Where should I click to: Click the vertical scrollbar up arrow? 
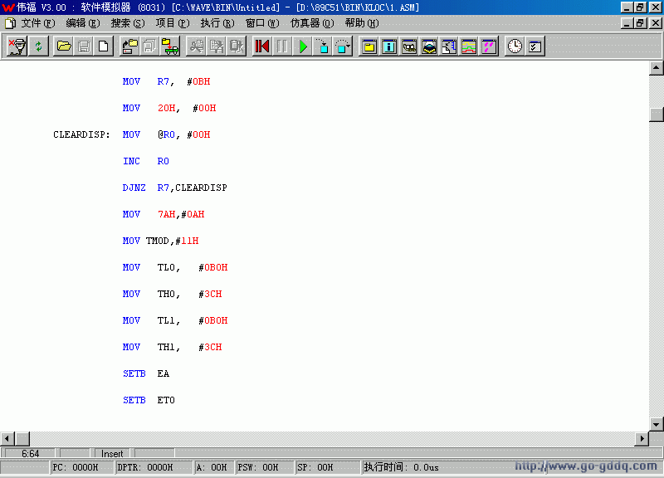656,68
